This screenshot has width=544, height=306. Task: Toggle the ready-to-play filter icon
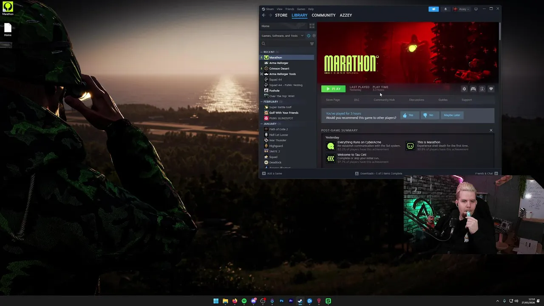tap(314, 36)
